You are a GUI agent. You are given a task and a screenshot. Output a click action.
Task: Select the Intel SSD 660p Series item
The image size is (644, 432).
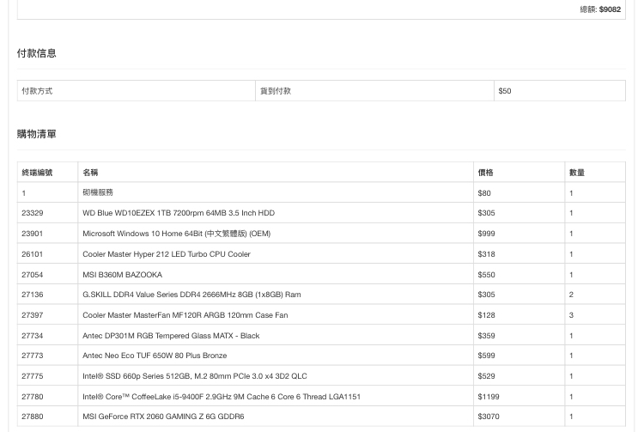point(195,375)
